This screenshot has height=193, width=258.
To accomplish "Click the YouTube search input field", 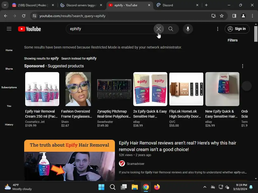I will [x=110, y=29].
